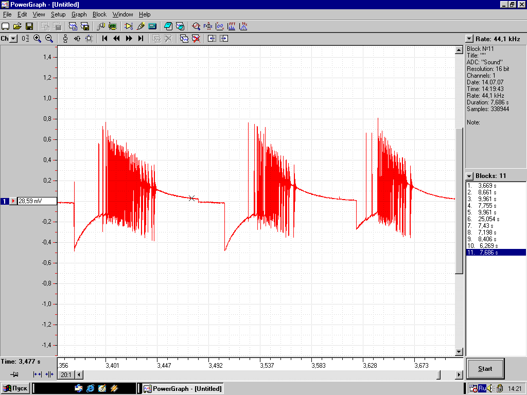Open the Block menu
Image resolution: width=527 pixels, height=395 pixels.
coord(99,14)
